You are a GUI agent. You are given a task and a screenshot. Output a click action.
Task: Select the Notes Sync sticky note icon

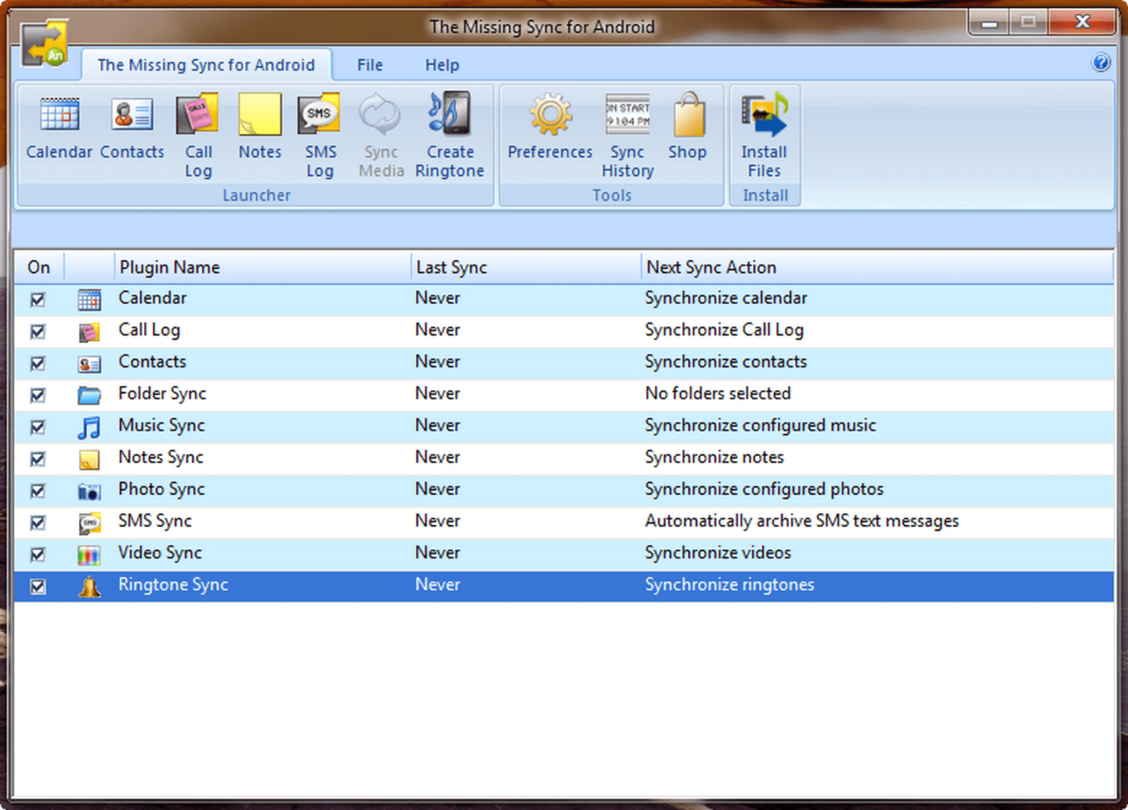pyautogui.click(x=89, y=459)
